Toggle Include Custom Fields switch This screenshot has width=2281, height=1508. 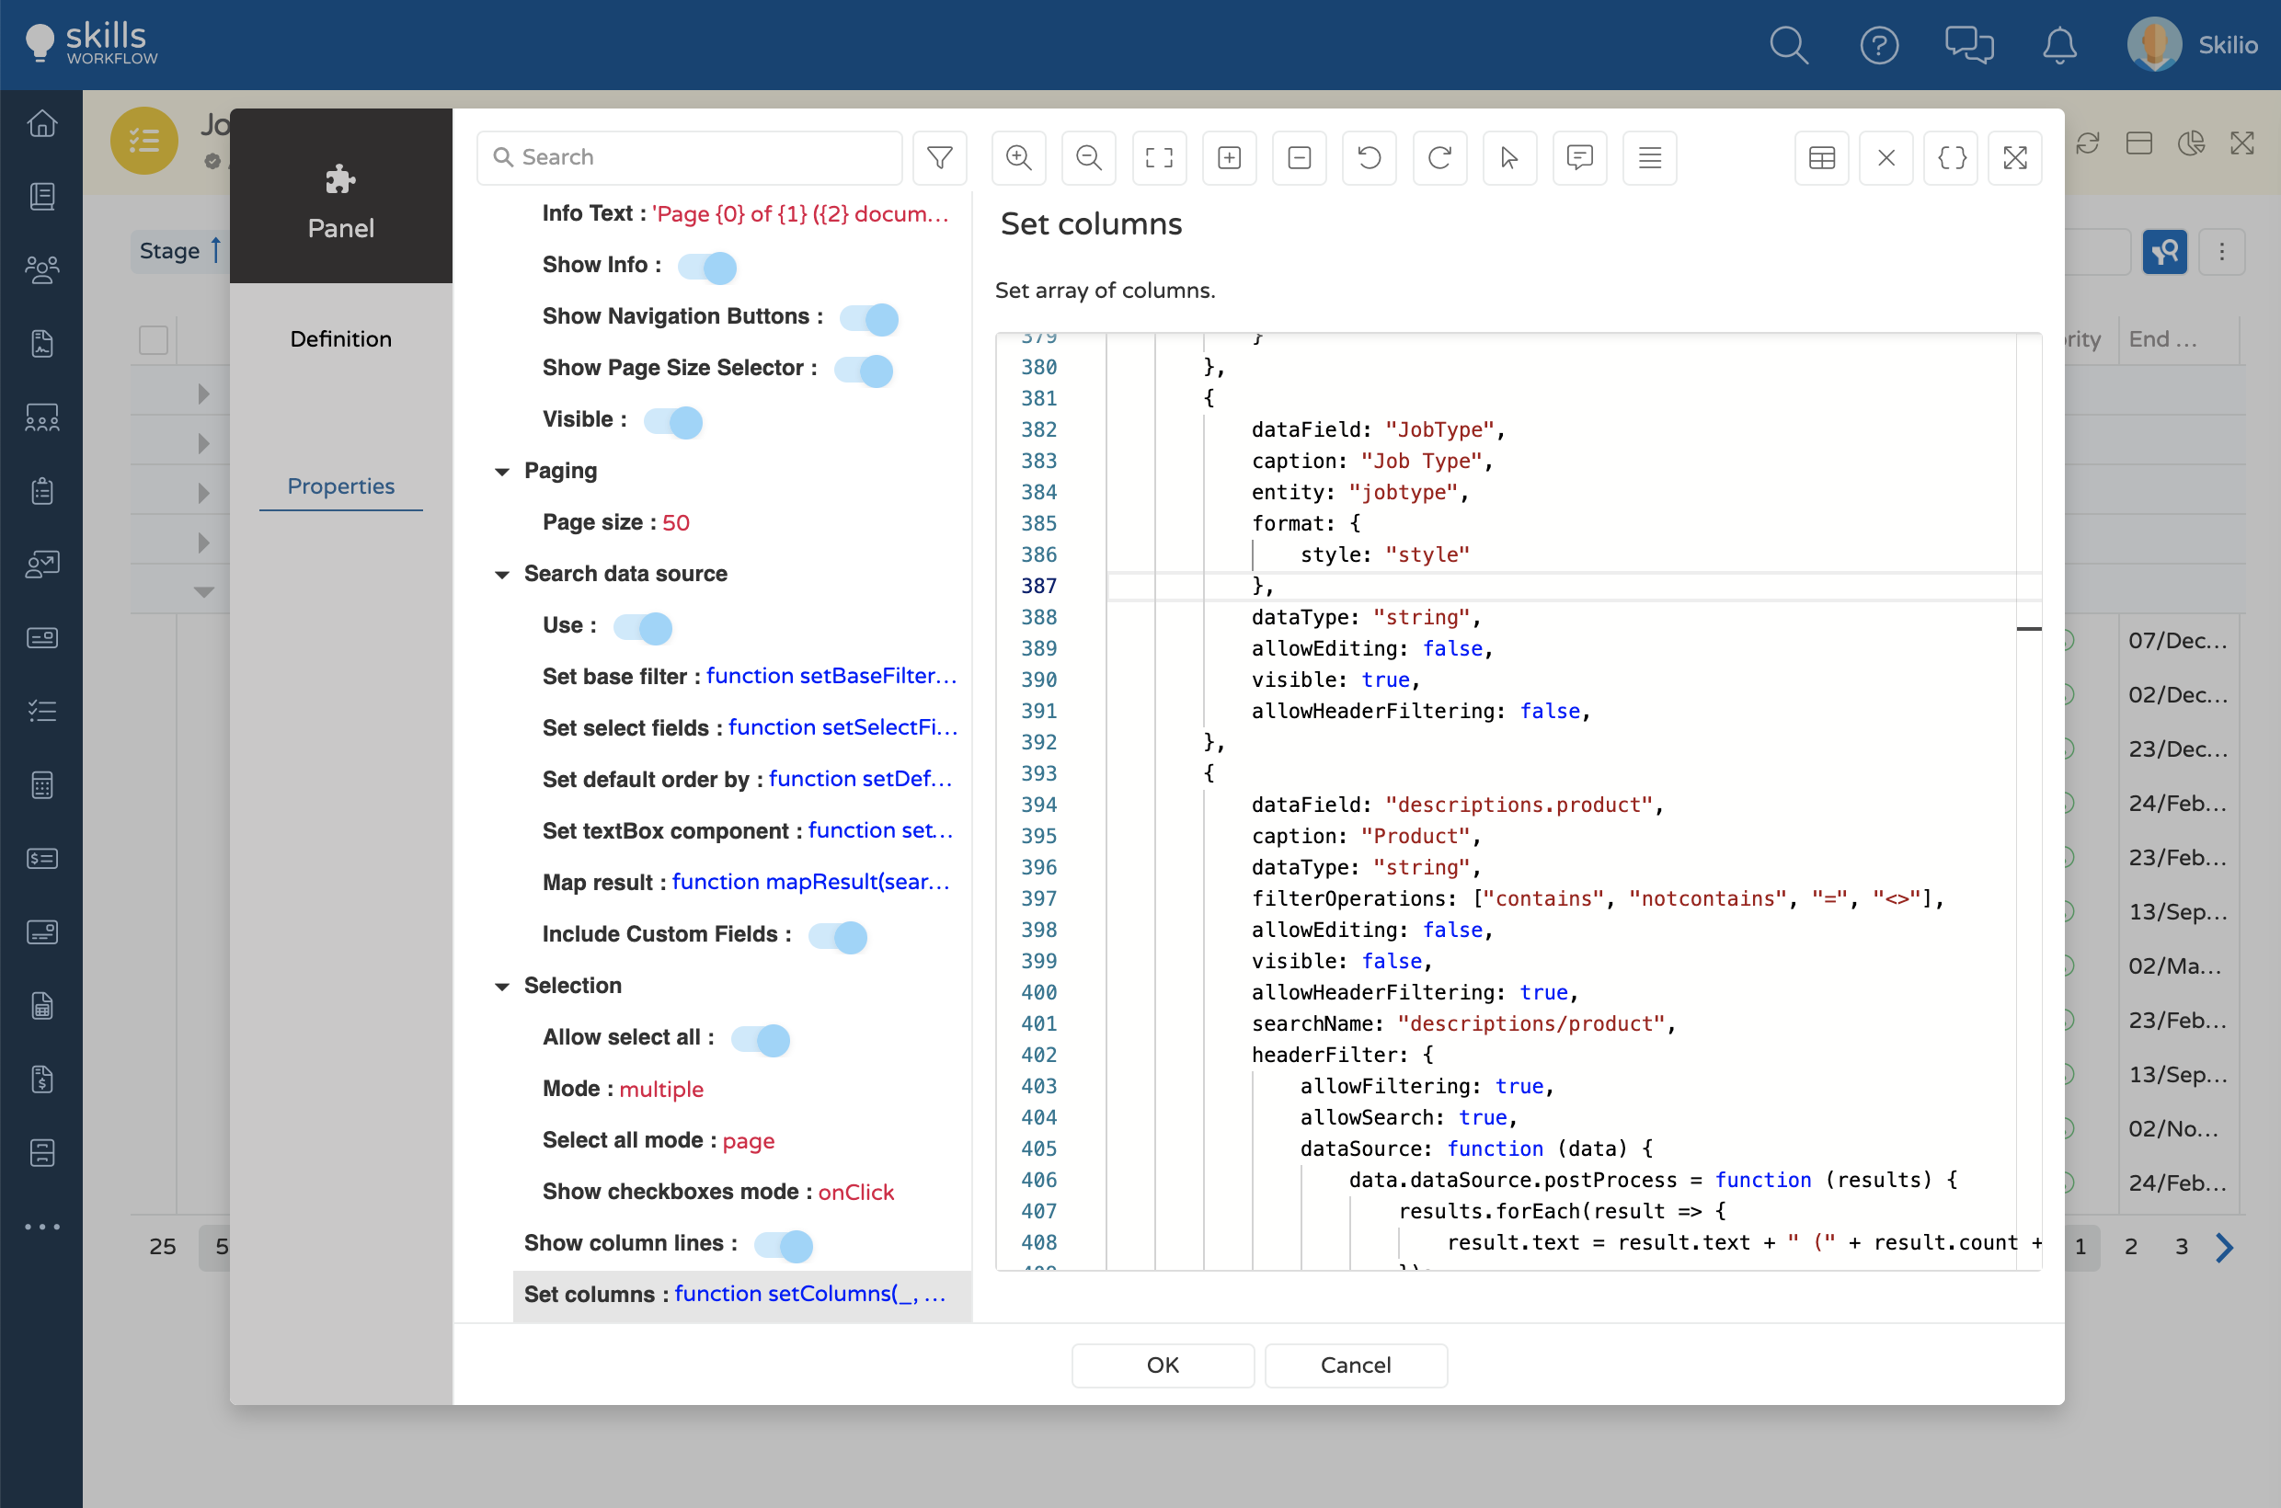[x=837, y=936]
